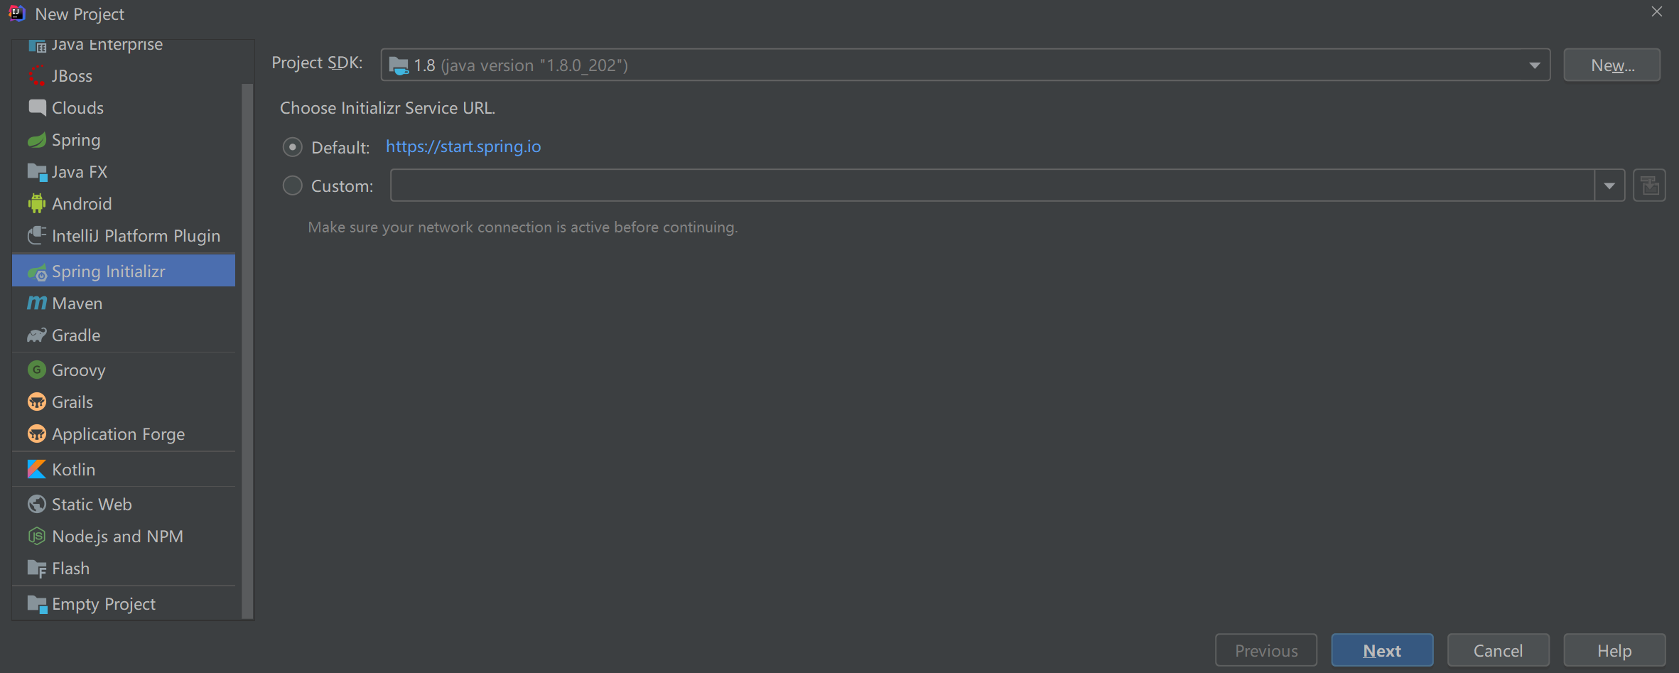Click the JBoss red dots icon
This screenshot has width=1679, height=673.
pyautogui.click(x=36, y=76)
